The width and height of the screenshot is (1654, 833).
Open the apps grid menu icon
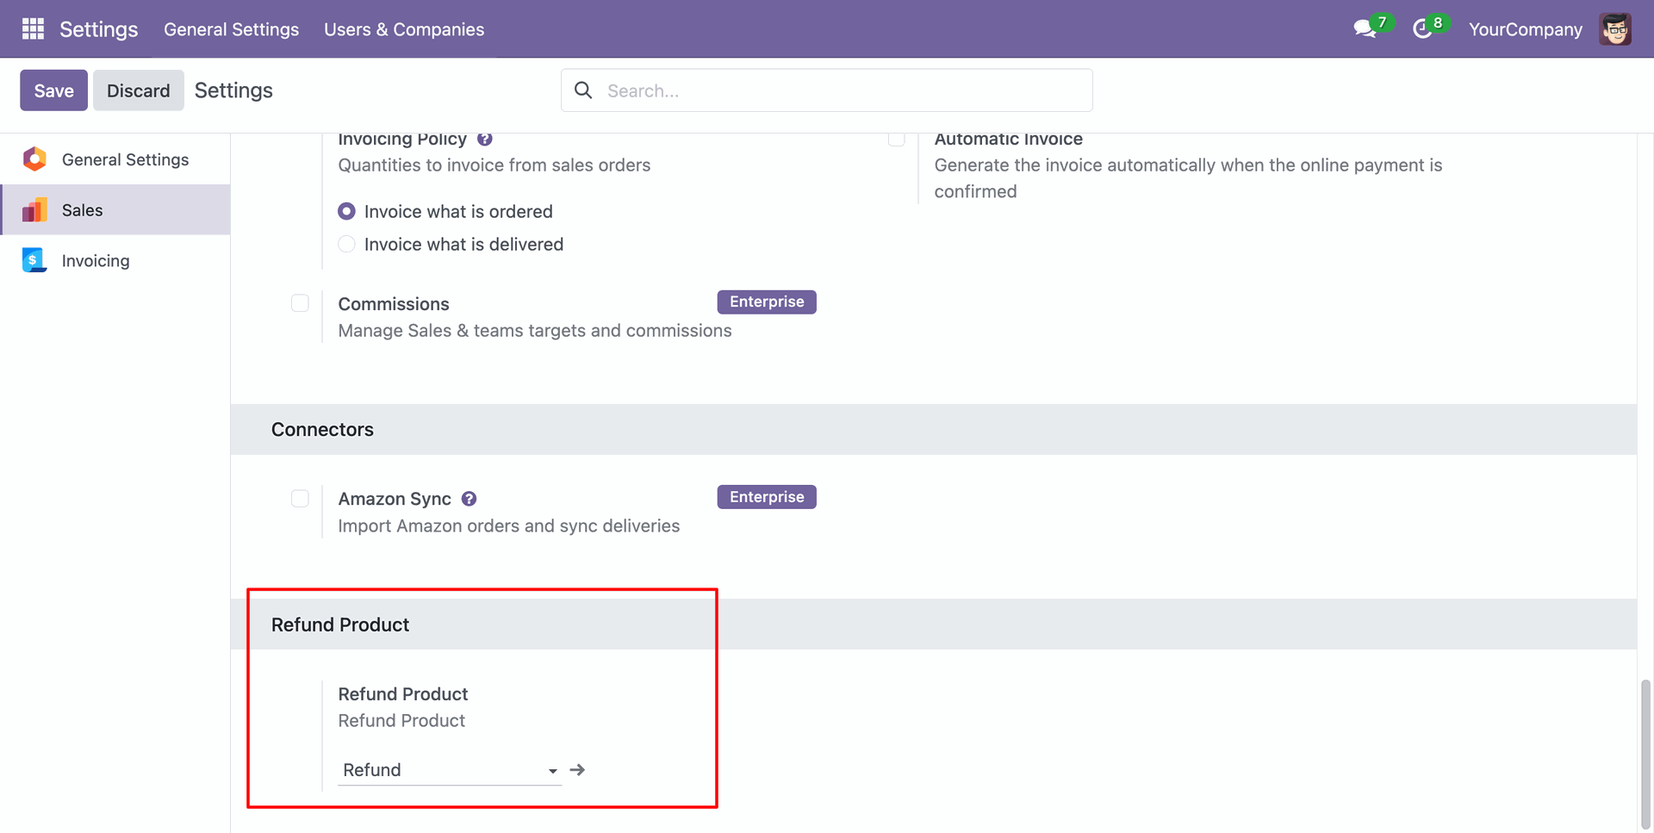33,29
